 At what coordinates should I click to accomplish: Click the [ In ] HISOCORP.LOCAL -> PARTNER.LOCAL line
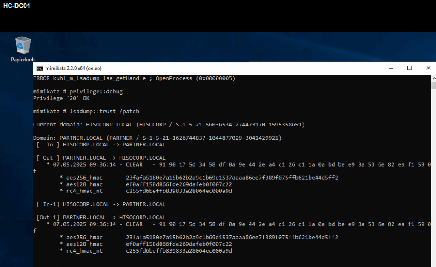pos(101,145)
